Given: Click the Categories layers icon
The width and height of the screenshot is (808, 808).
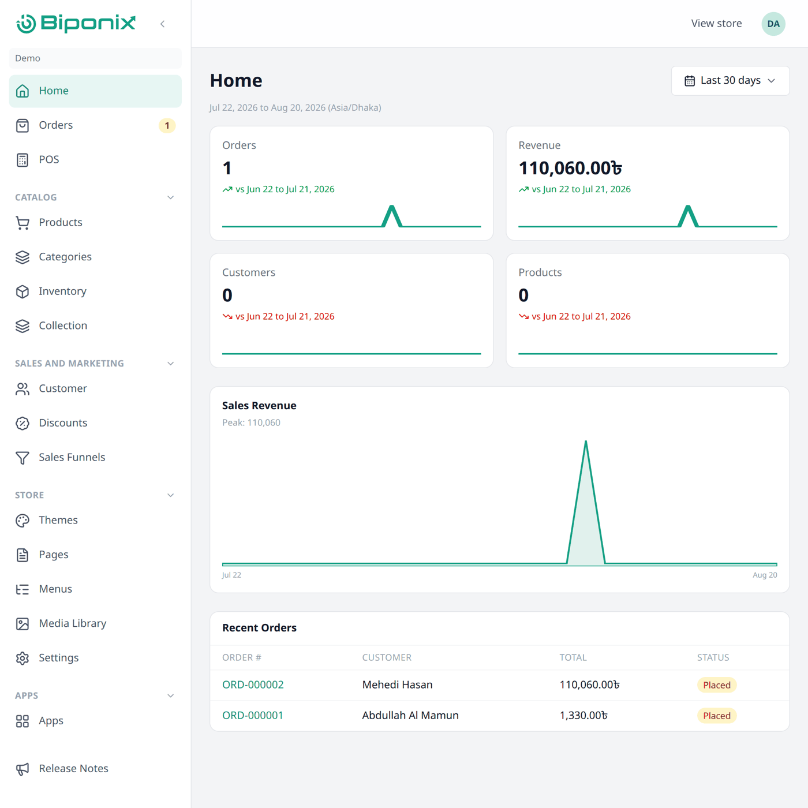Looking at the screenshot, I should coord(23,257).
